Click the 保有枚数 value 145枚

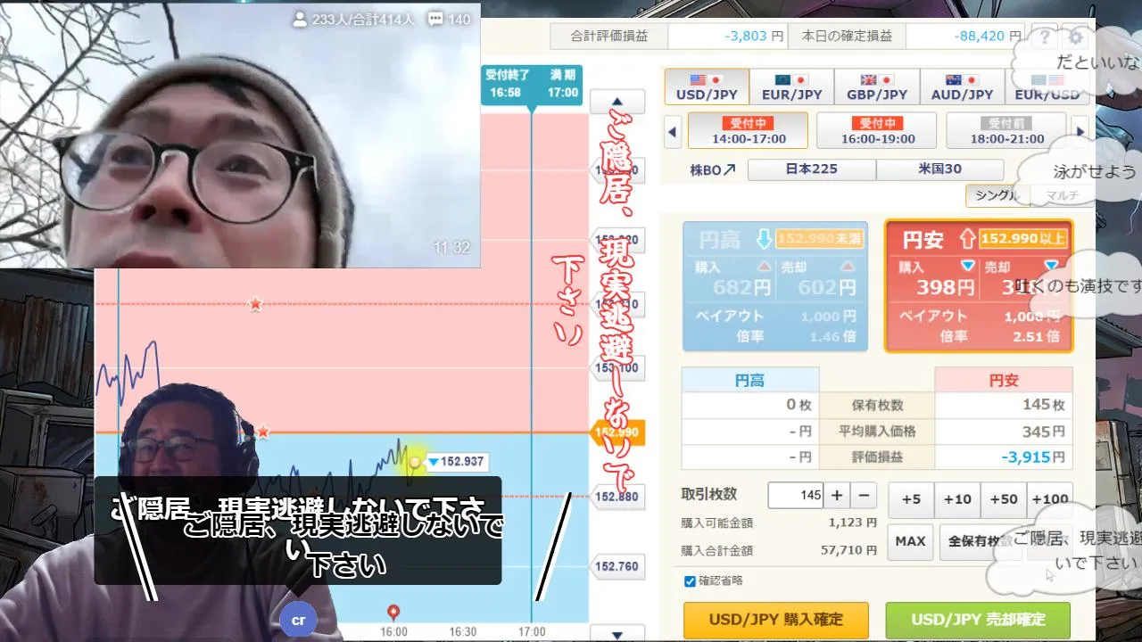tap(1044, 405)
